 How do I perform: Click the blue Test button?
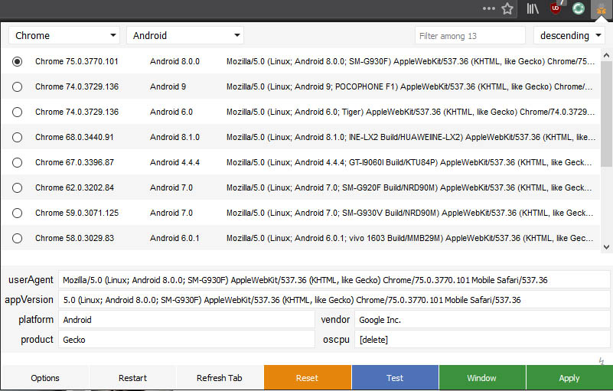(x=395, y=378)
